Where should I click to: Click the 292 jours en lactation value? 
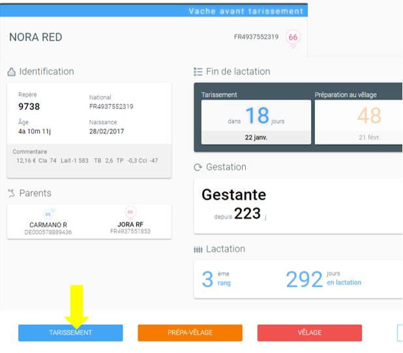pos(323,279)
